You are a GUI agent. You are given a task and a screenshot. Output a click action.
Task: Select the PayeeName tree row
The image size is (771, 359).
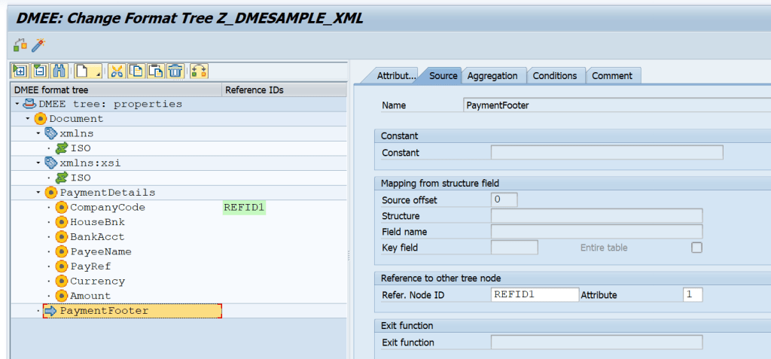(179, 252)
